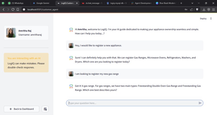Click the 'Username: amritharaj' text
This screenshot has height=115, width=217.
pos(30,35)
